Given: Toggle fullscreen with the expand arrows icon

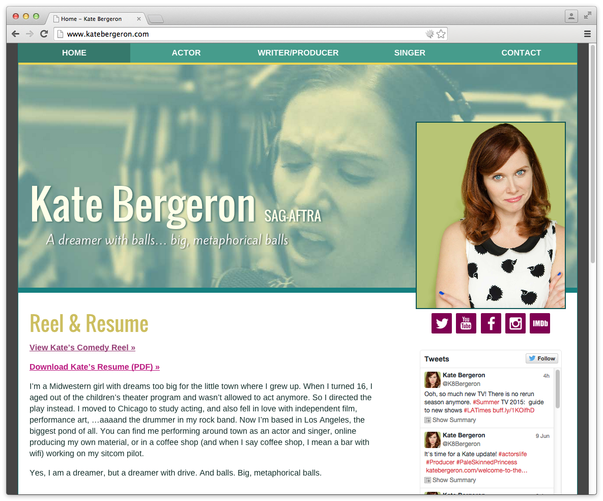Looking at the screenshot, I should point(588,16).
